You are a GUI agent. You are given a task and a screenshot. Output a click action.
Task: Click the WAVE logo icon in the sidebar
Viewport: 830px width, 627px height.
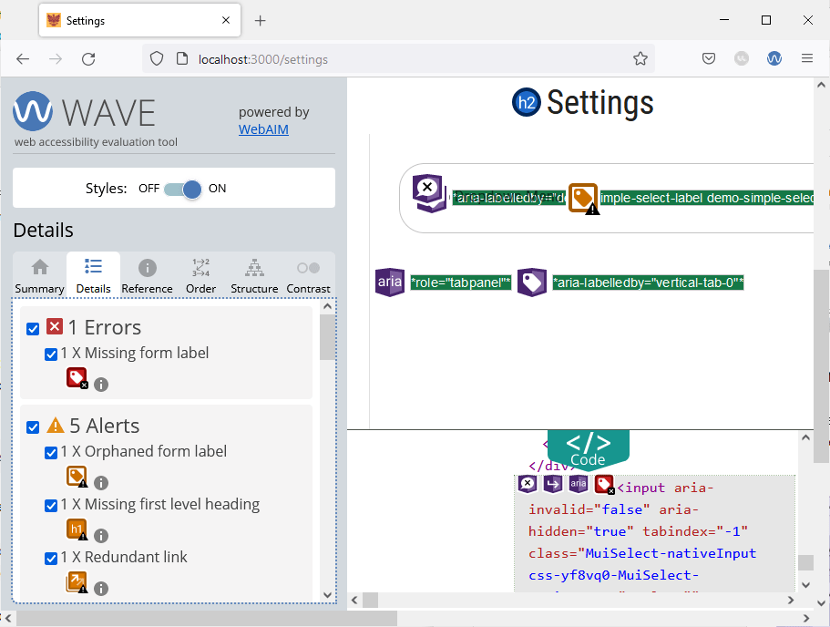coord(33,111)
